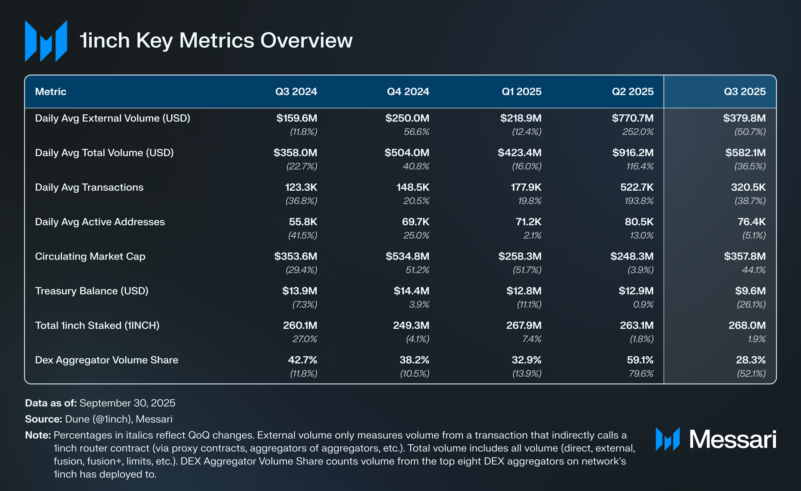The height and width of the screenshot is (491, 801).
Task: Select the Q3 2025 column header
Action: (x=745, y=92)
